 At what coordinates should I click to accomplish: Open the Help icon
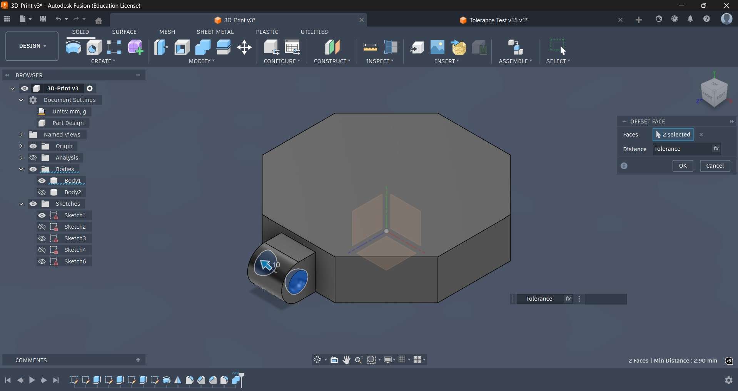tap(707, 19)
